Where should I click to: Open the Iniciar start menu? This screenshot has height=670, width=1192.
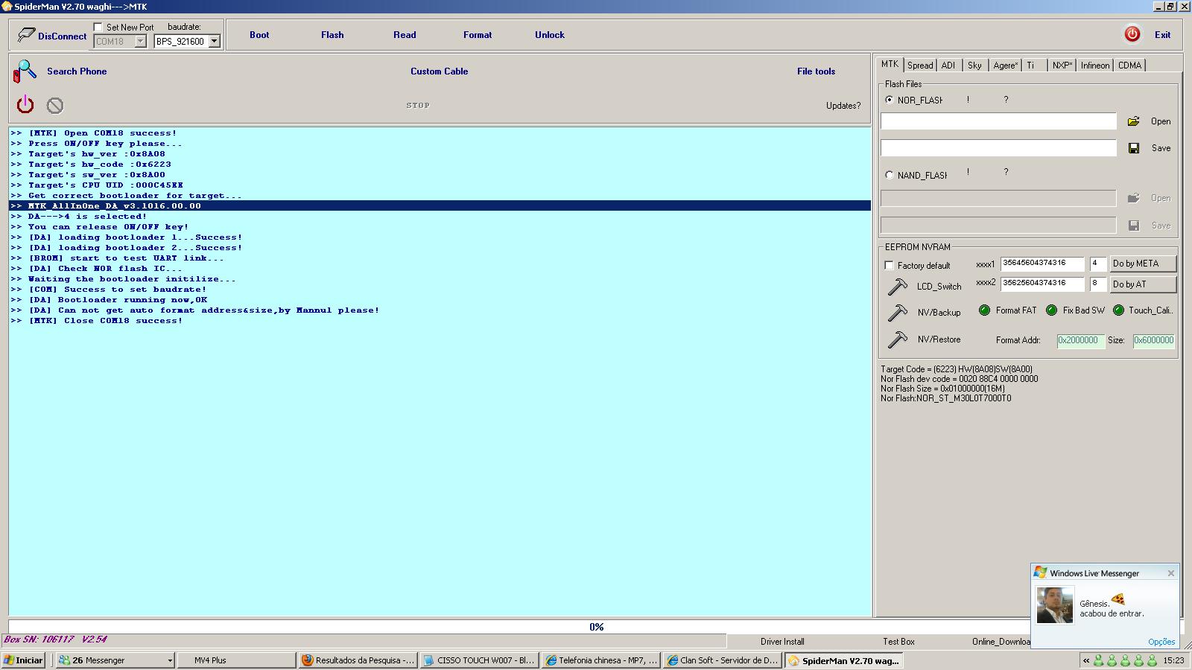pyautogui.click(x=23, y=660)
